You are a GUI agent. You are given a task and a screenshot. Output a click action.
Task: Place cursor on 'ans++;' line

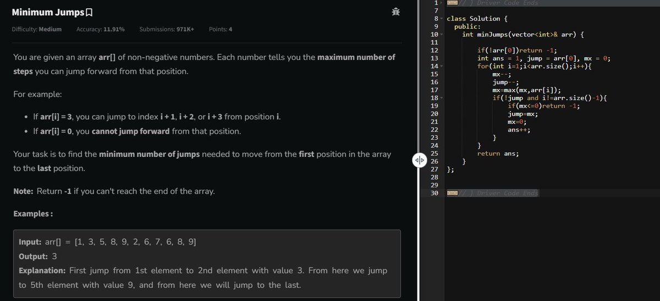pyautogui.click(x=519, y=130)
